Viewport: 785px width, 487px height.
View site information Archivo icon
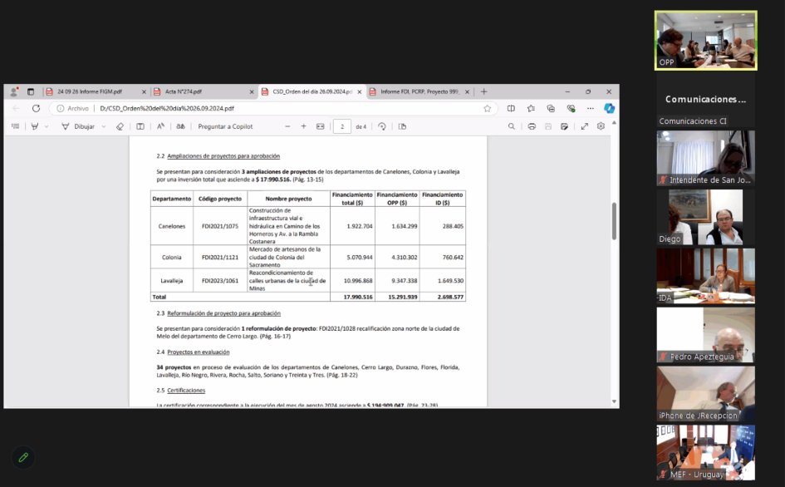click(x=72, y=108)
